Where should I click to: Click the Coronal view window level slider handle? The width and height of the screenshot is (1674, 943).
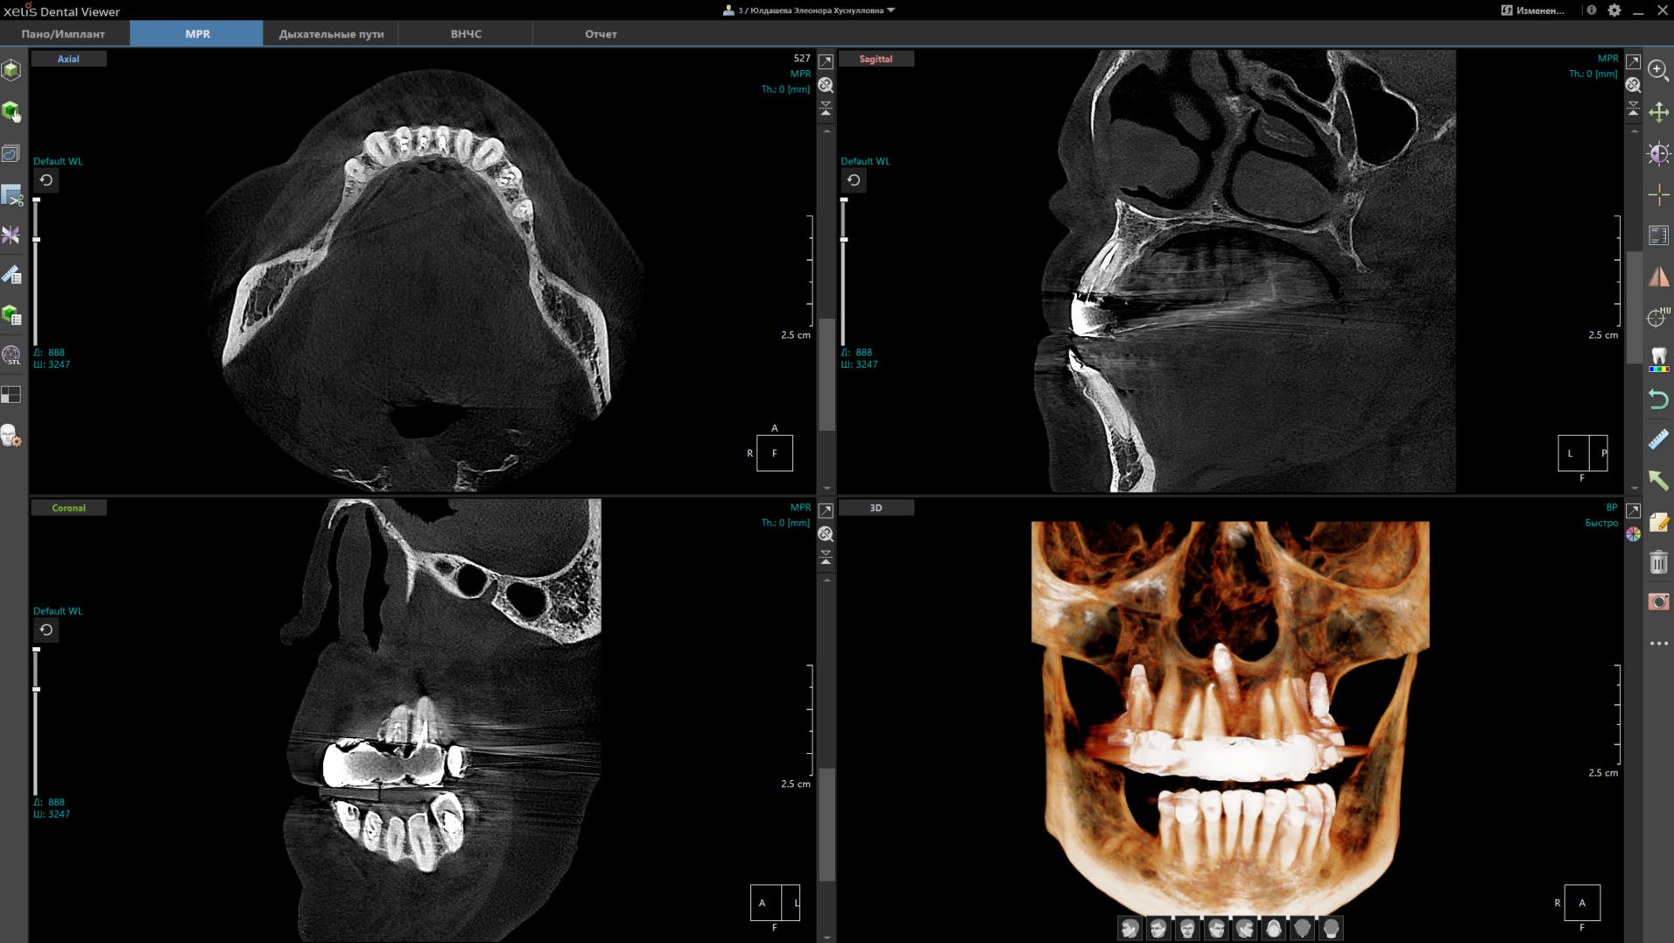(37, 689)
